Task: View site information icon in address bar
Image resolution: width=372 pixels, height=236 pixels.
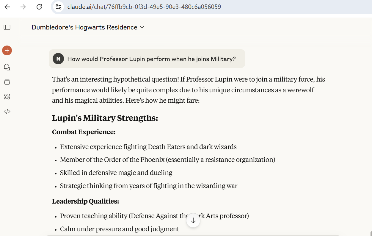Action: [59, 7]
